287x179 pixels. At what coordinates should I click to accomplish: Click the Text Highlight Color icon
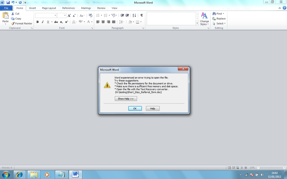click(81, 22)
